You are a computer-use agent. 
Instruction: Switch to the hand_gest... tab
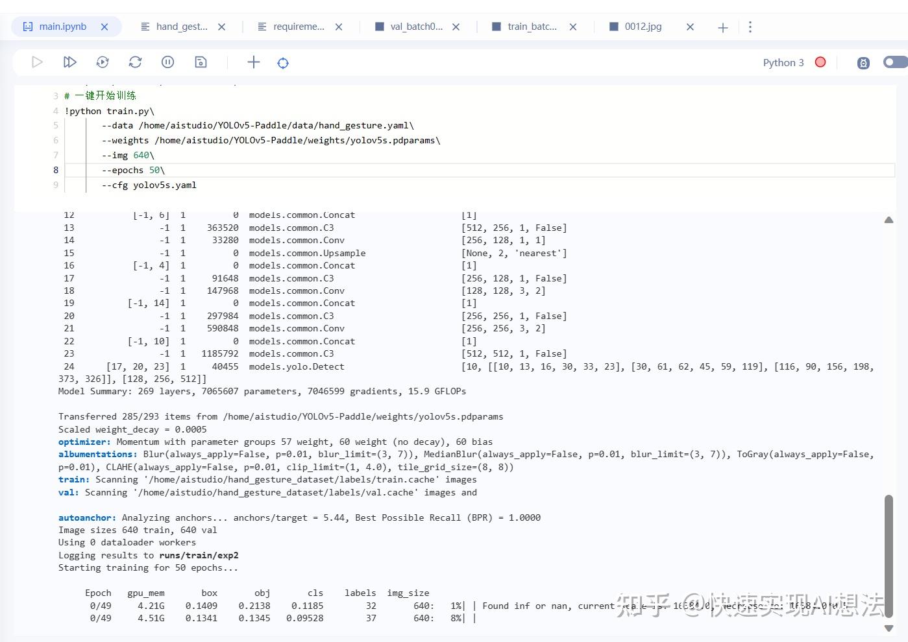[x=181, y=27]
